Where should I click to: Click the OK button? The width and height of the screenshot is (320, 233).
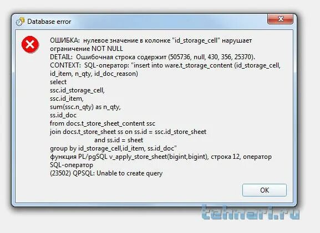coord(265,190)
